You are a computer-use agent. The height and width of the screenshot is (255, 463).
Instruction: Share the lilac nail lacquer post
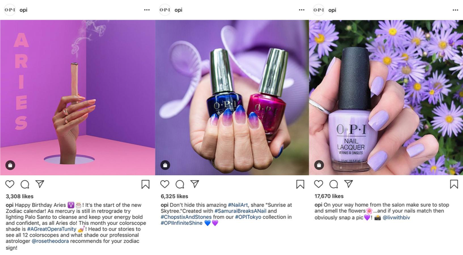[x=349, y=184]
